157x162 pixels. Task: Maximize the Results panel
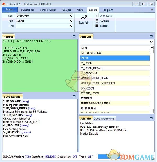coord(74,36)
